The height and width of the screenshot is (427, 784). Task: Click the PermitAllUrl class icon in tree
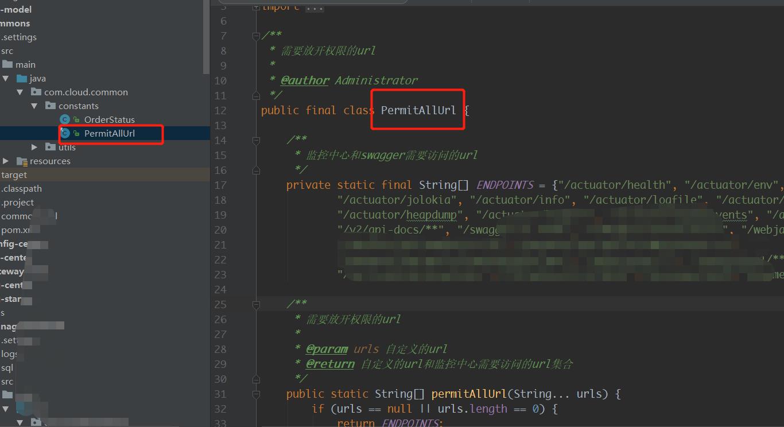65,133
